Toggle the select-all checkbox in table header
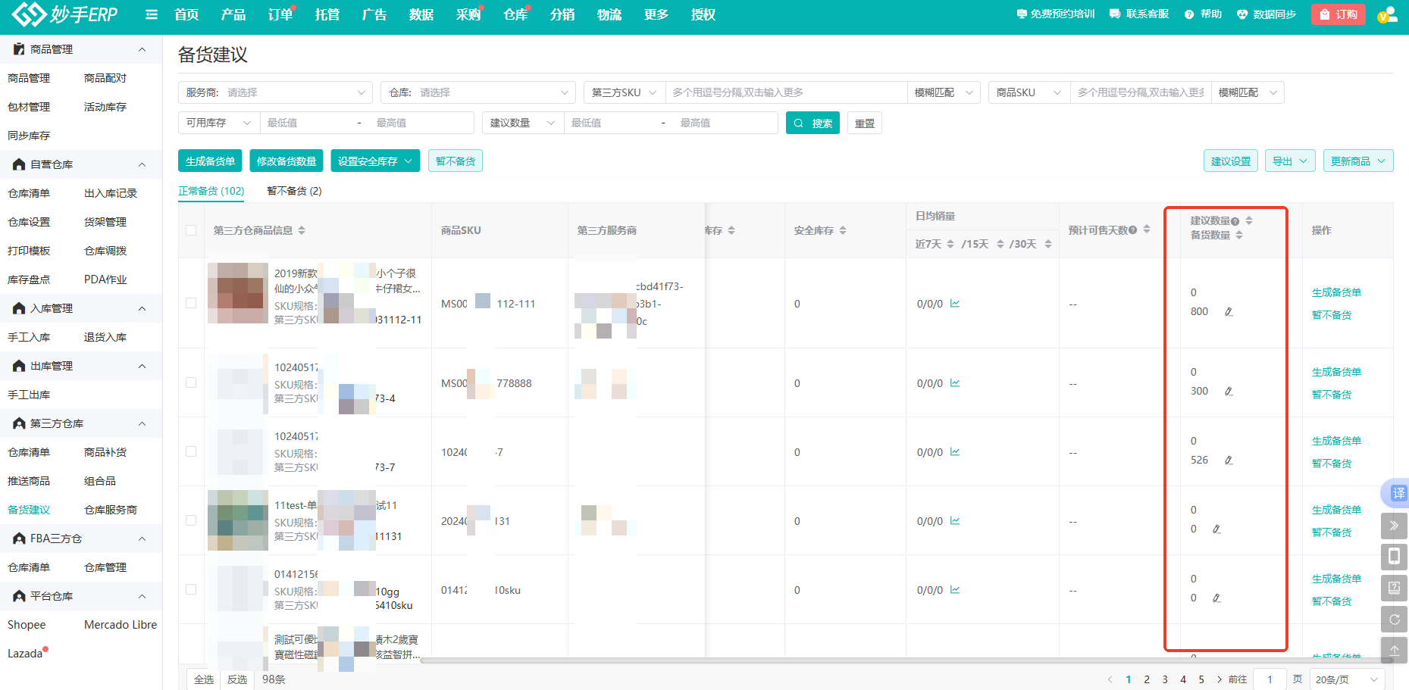Screen dimensions: 1409x690 [191, 230]
